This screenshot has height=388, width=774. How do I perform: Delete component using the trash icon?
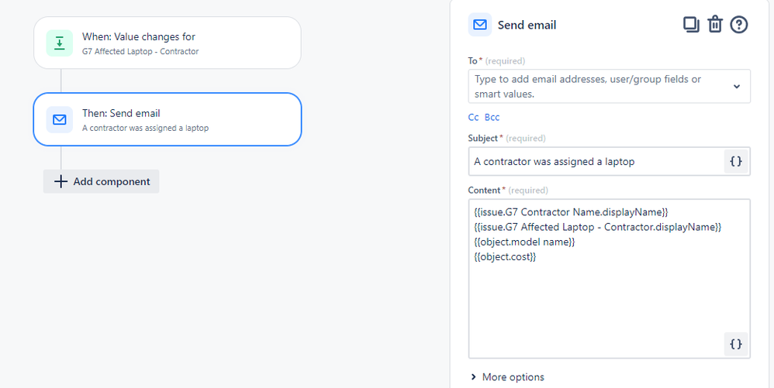click(715, 25)
